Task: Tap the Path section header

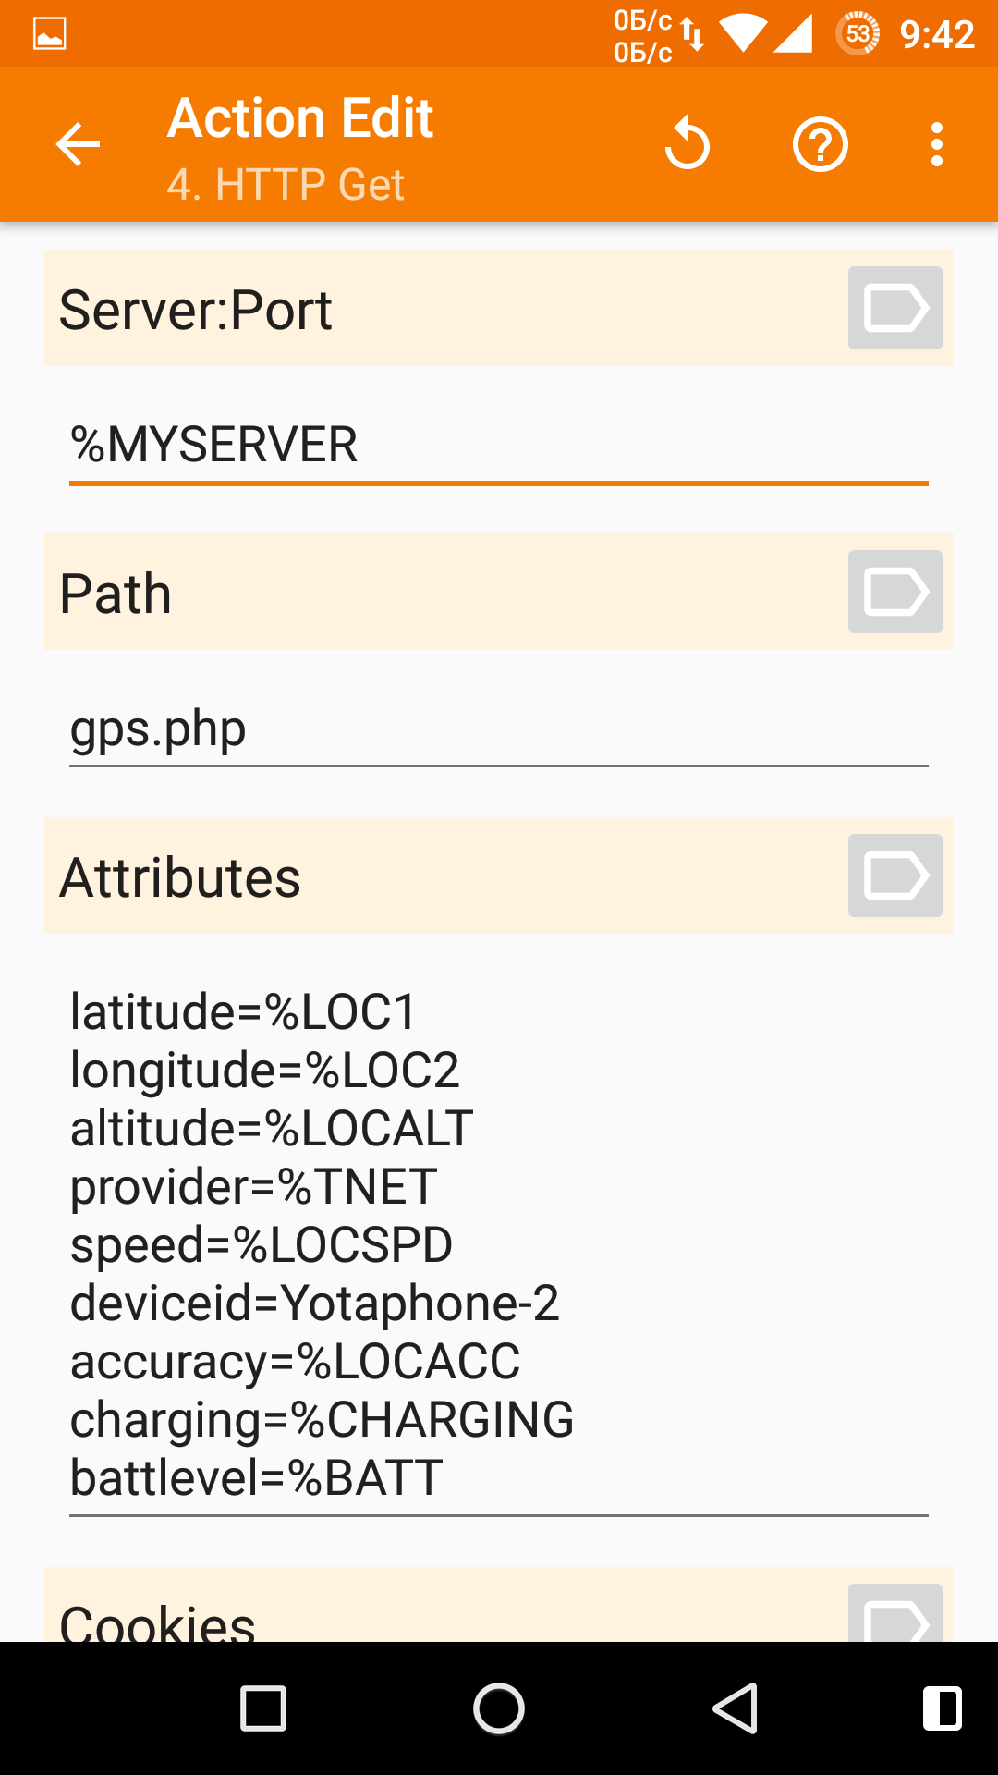Action: point(116,594)
